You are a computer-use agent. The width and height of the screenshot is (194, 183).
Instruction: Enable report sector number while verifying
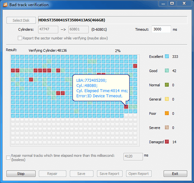(x=20, y=38)
